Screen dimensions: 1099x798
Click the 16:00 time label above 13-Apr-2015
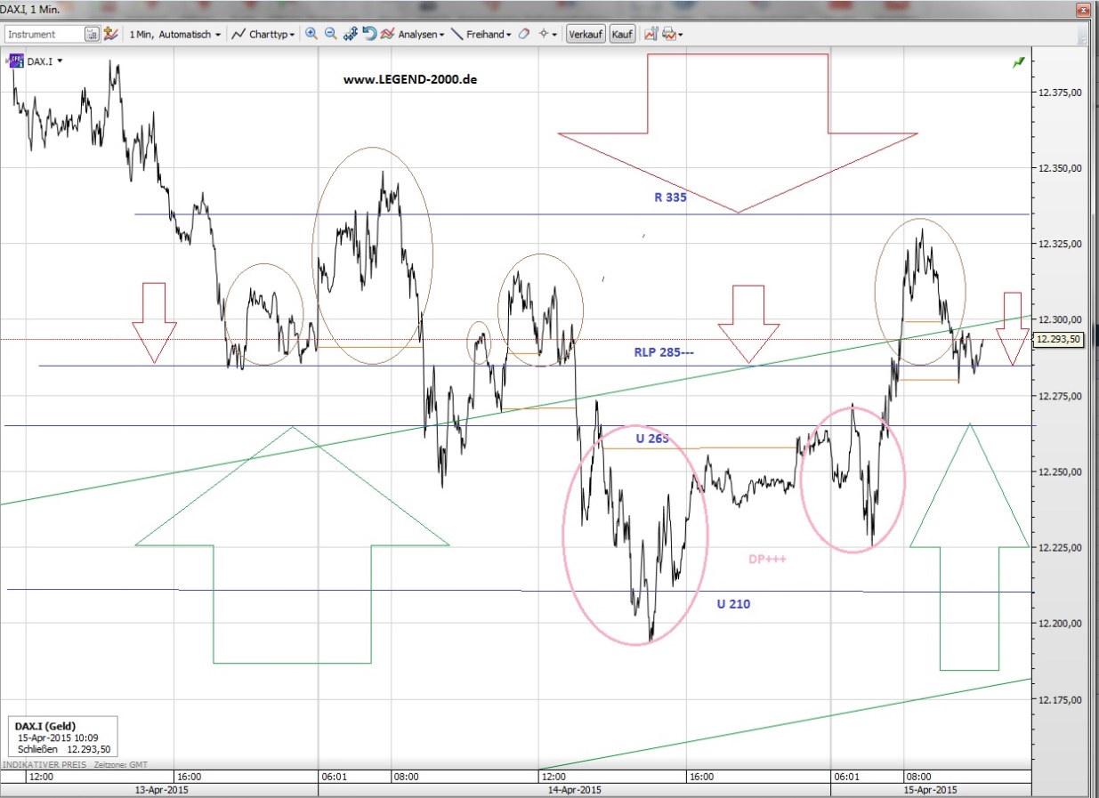pyautogui.click(x=189, y=777)
